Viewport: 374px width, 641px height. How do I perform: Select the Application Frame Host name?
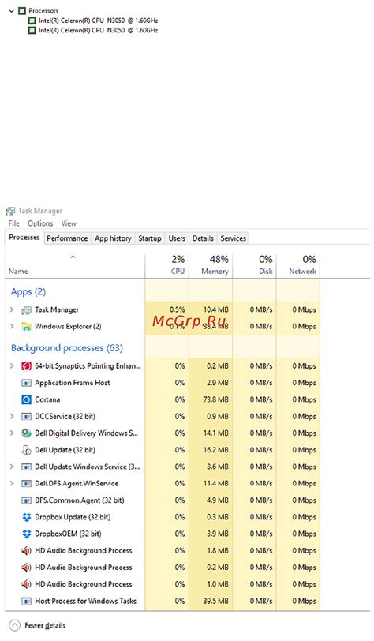pos(73,383)
